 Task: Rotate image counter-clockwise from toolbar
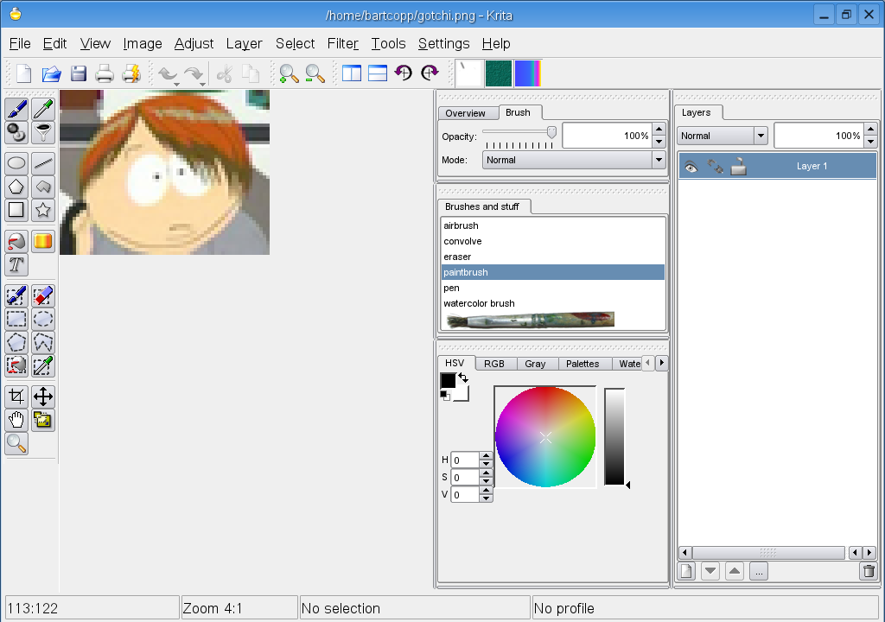tap(404, 73)
